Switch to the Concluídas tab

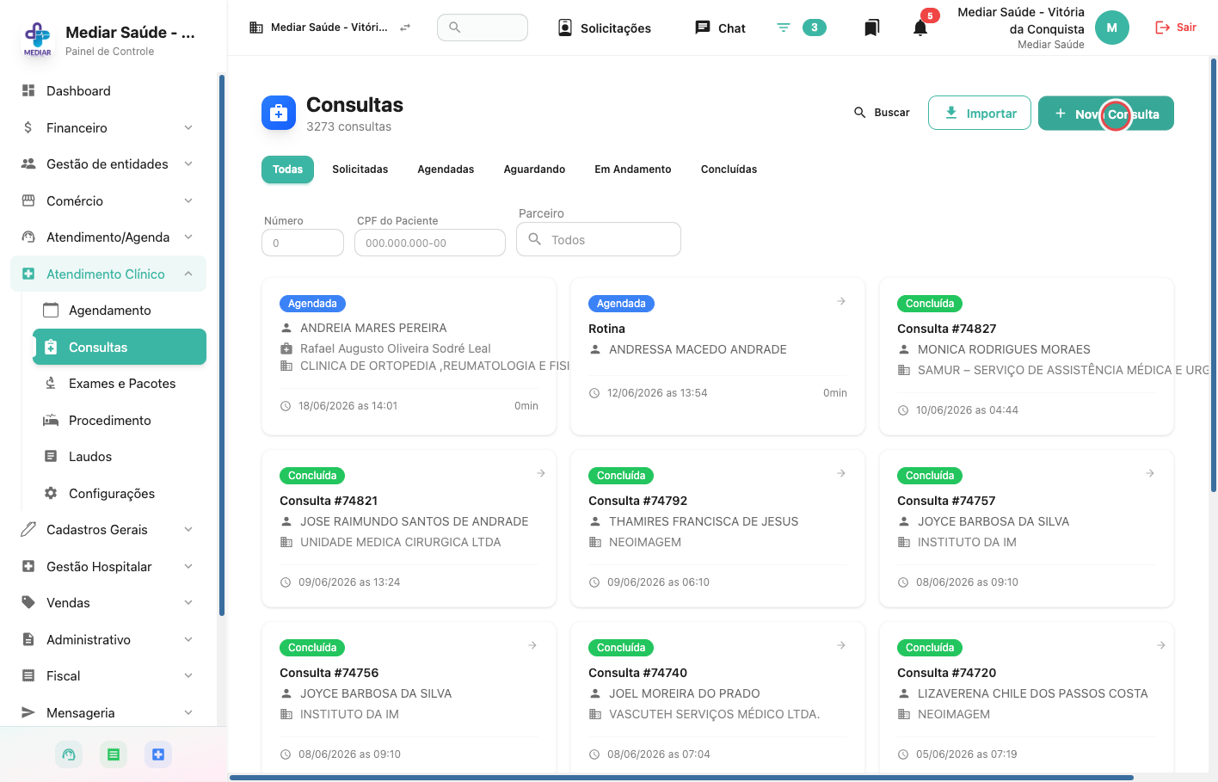pos(729,169)
